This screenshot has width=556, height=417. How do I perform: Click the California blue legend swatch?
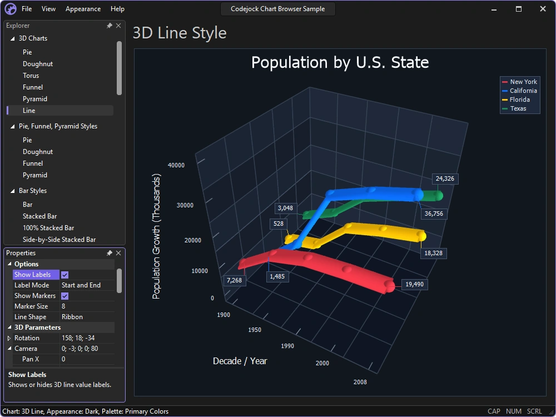point(505,91)
